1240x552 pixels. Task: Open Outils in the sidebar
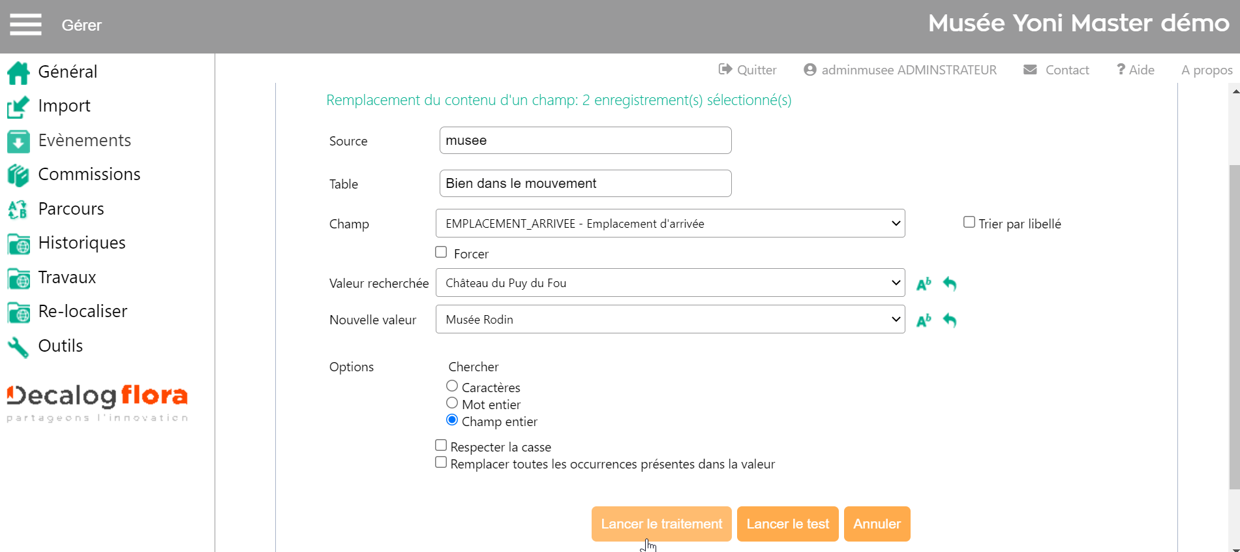61,346
